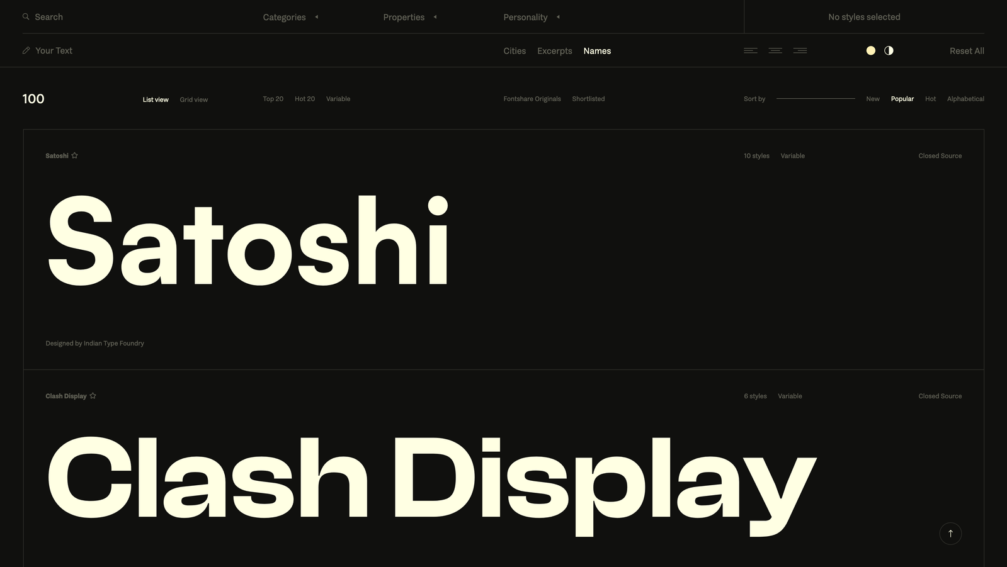Click the scroll-to-top arrow button

(x=950, y=534)
